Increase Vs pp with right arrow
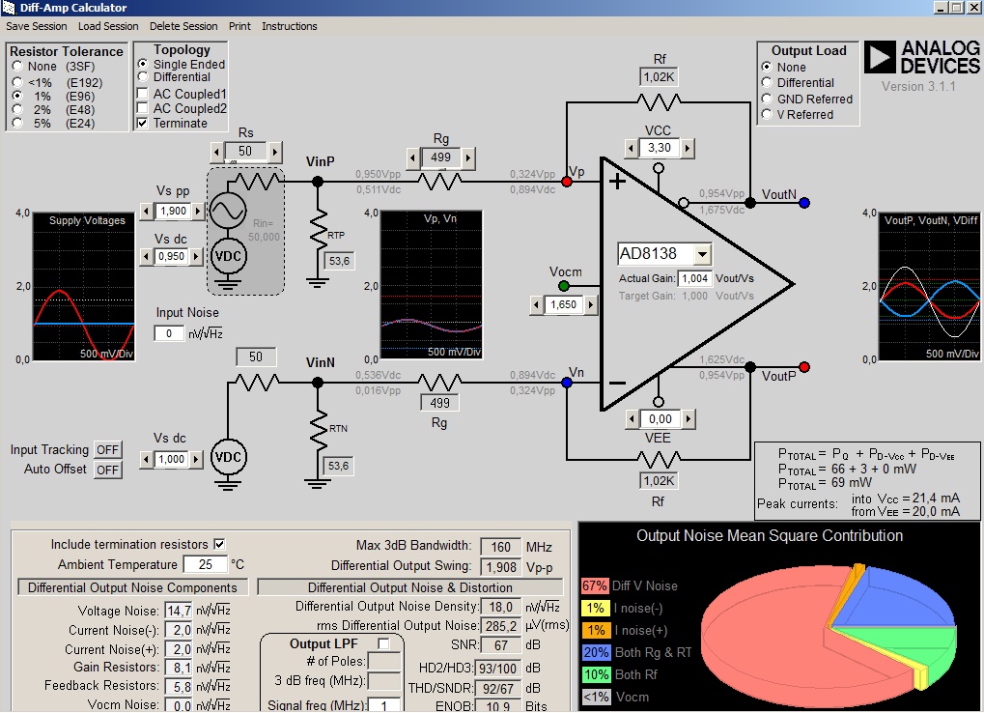Viewport: 984px width, 713px height. 198,211
